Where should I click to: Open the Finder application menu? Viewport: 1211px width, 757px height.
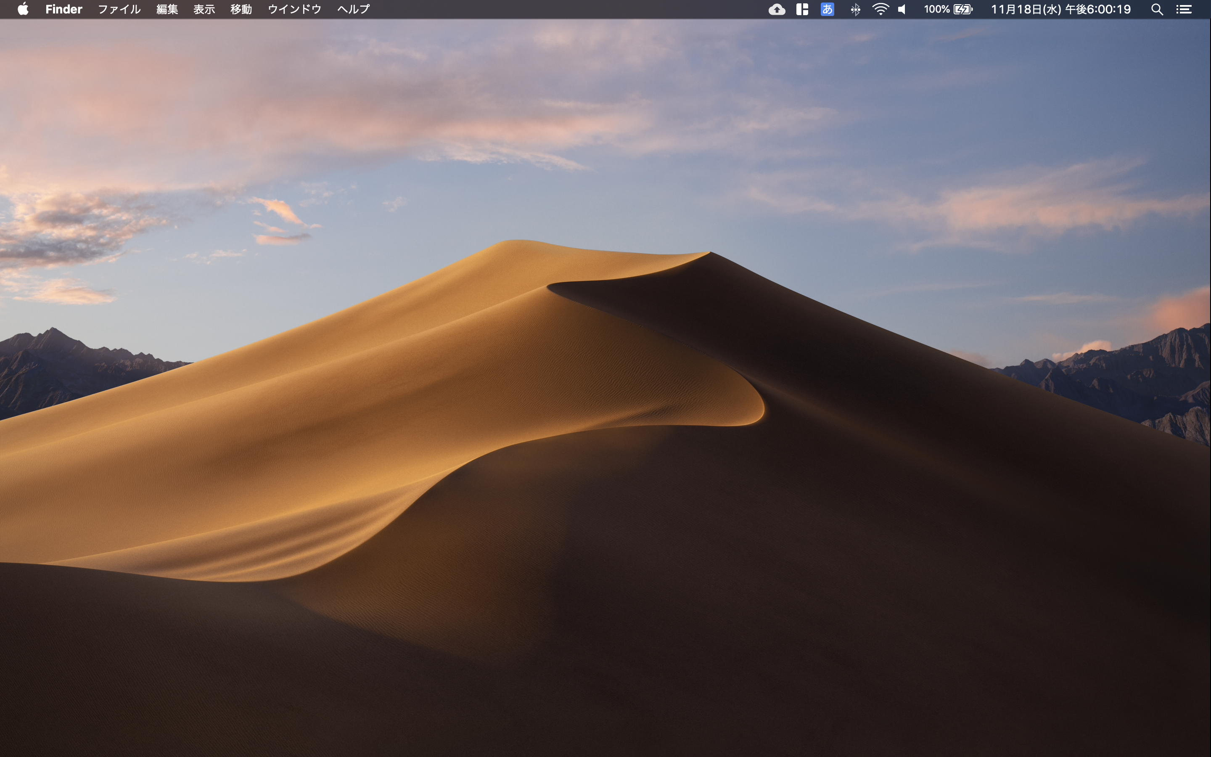tap(63, 9)
